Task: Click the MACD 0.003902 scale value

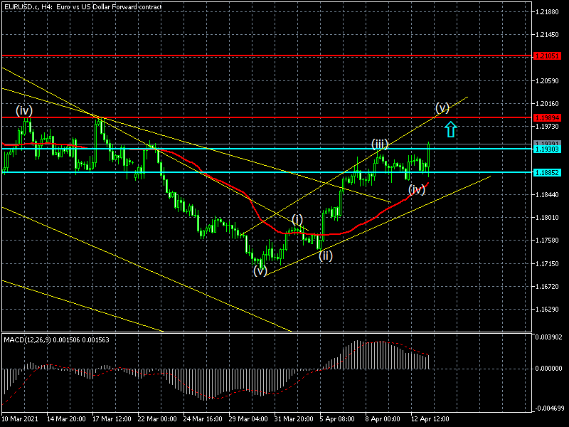Action: (548, 337)
